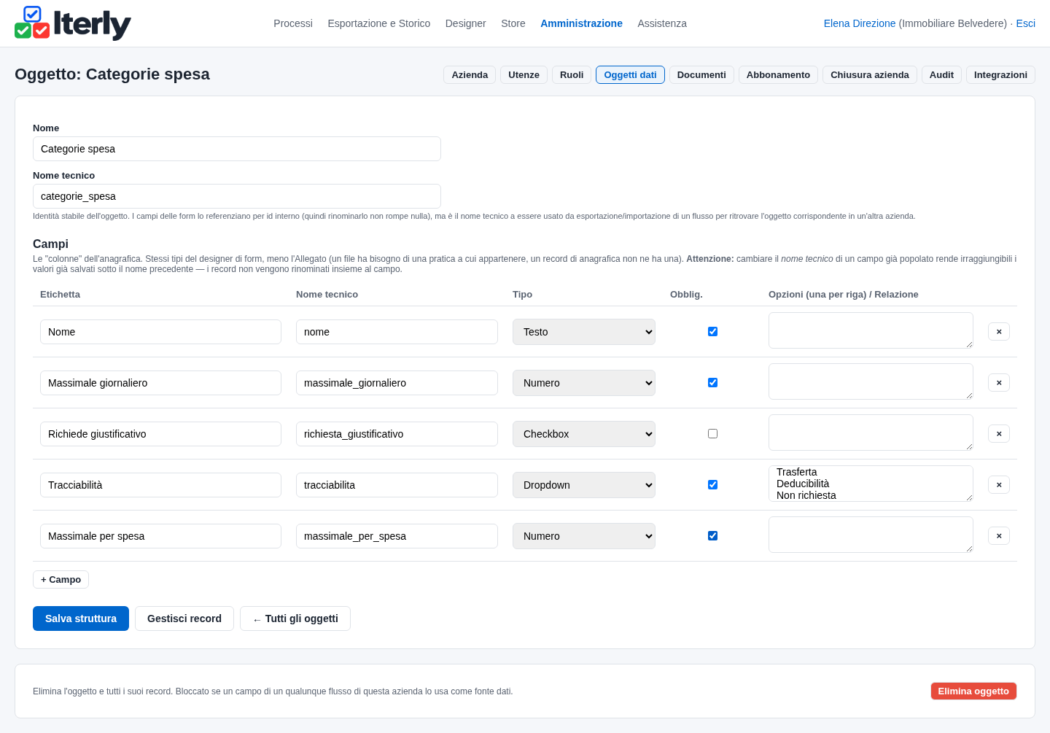Edit the categorie_spesa technical name field
1050x733 pixels.
[237, 196]
